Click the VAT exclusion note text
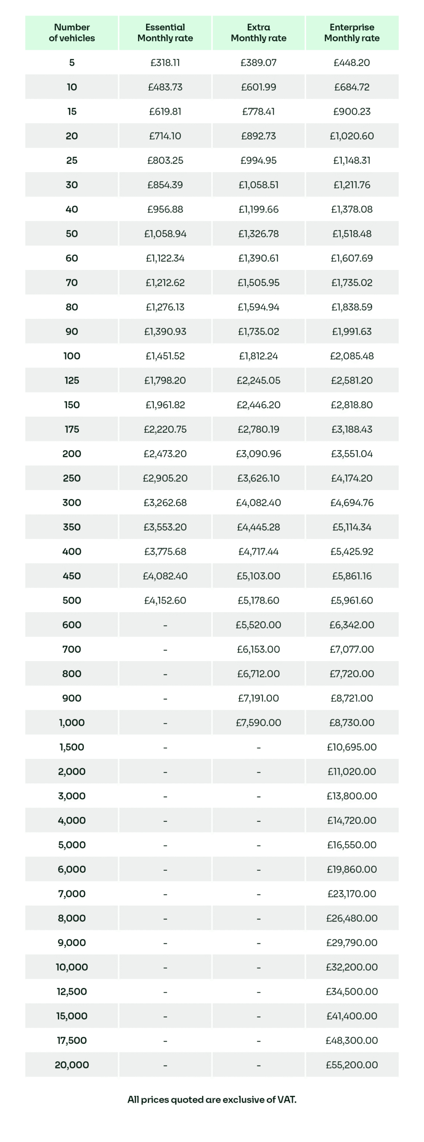Viewport: 424px width, 1142px height. (212, 1100)
